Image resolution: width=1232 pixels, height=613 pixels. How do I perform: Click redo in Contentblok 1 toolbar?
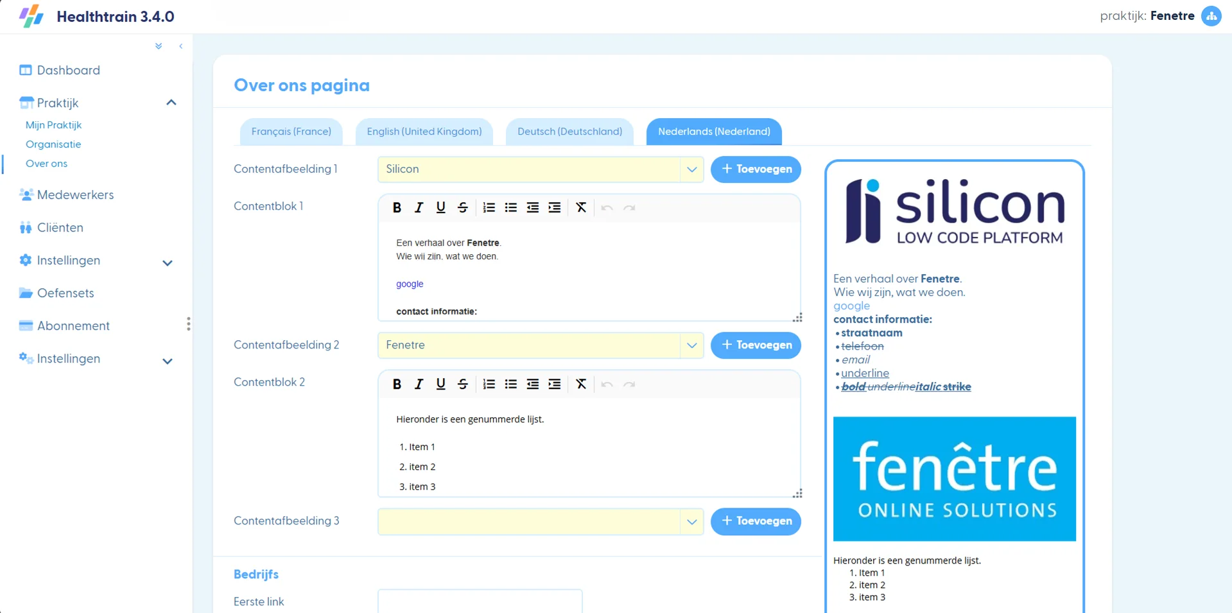(x=629, y=207)
